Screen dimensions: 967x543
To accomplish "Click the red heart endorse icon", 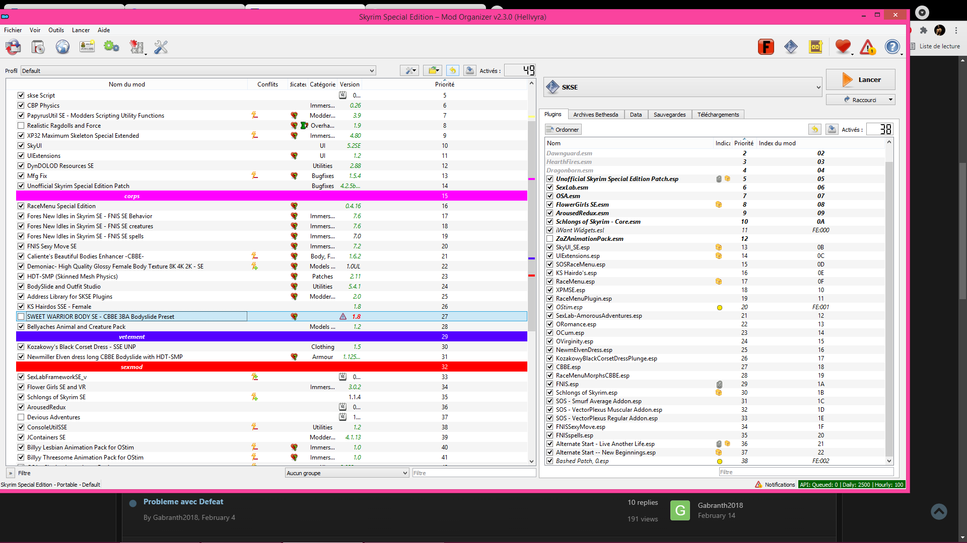I will click(x=843, y=47).
